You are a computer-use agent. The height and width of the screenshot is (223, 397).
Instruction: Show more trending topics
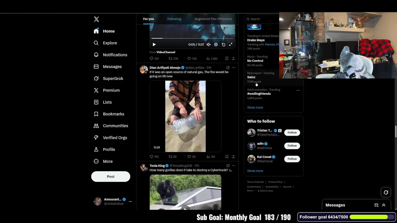pyautogui.click(x=255, y=107)
